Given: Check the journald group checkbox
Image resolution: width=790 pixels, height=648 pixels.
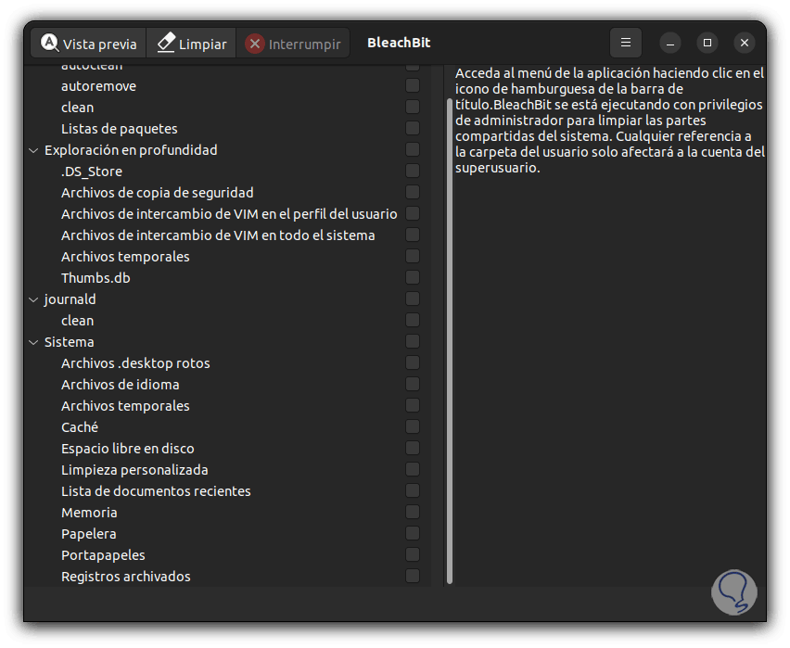Looking at the screenshot, I should point(413,299).
